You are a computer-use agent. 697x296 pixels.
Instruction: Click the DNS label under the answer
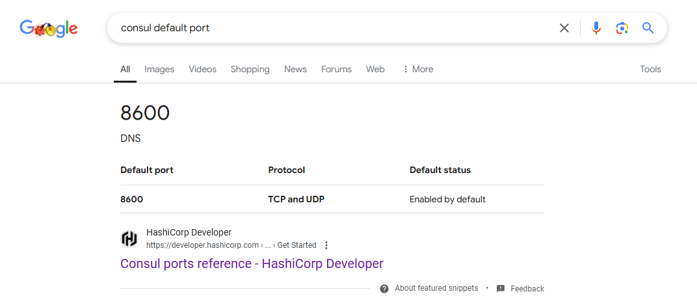[x=130, y=139]
